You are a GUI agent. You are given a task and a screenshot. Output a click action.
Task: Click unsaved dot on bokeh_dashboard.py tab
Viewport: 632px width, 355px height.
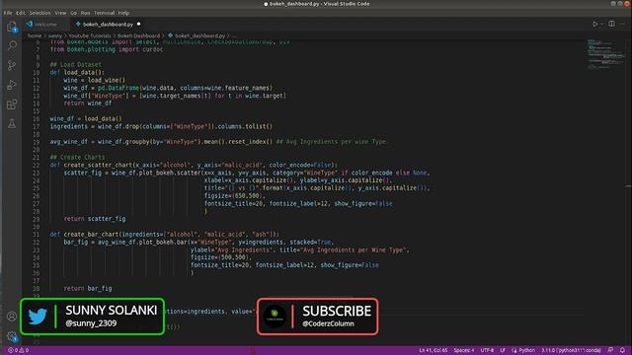(138, 24)
